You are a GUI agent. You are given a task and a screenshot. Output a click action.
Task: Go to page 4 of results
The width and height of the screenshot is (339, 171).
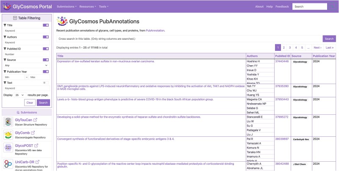pyautogui.click(x=296, y=47)
